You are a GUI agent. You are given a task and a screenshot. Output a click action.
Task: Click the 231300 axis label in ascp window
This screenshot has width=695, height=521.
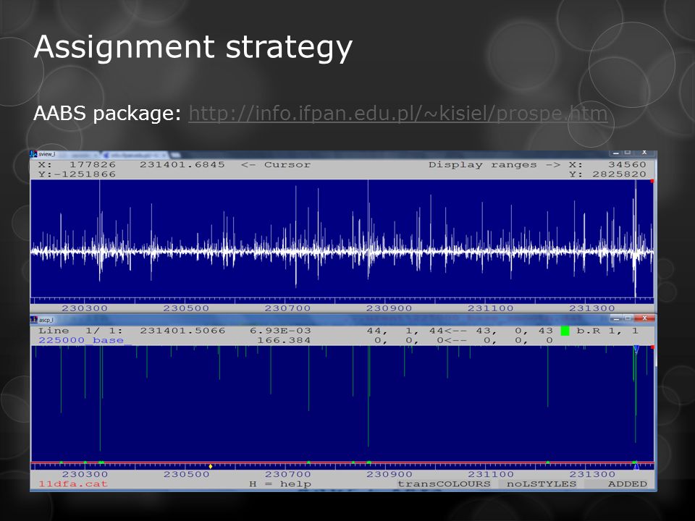[591, 475]
